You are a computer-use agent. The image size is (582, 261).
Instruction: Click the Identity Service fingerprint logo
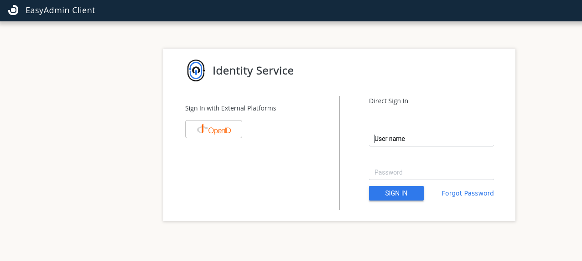tap(196, 70)
